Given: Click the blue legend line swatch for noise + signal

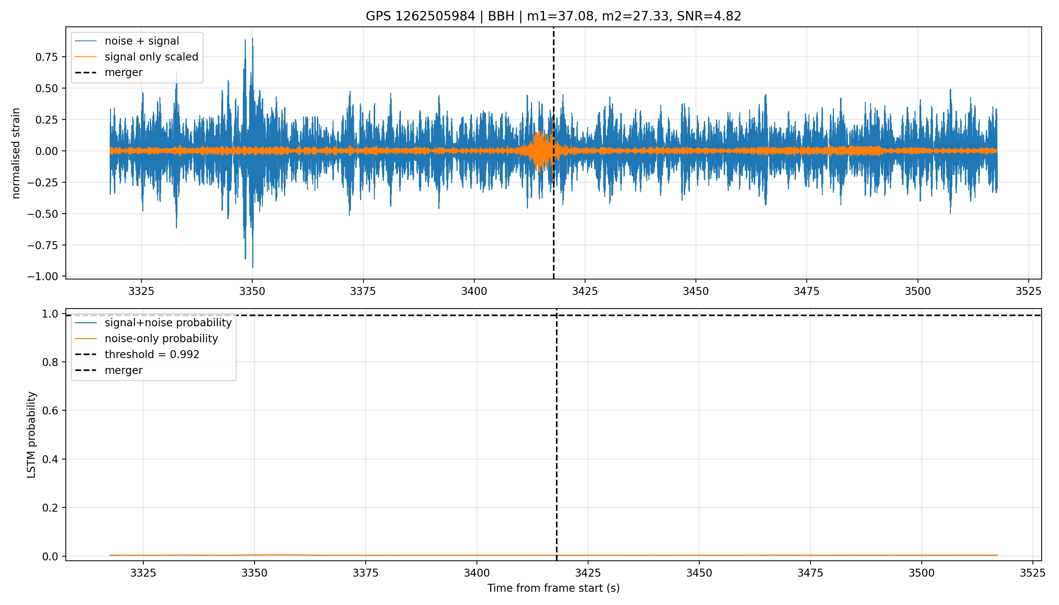Looking at the screenshot, I should coord(85,41).
